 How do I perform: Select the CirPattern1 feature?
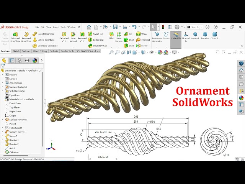coord(13,152)
